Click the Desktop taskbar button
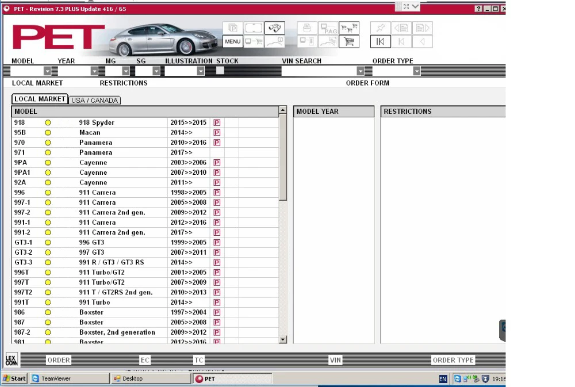This screenshot has height=387, width=575. (x=151, y=378)
